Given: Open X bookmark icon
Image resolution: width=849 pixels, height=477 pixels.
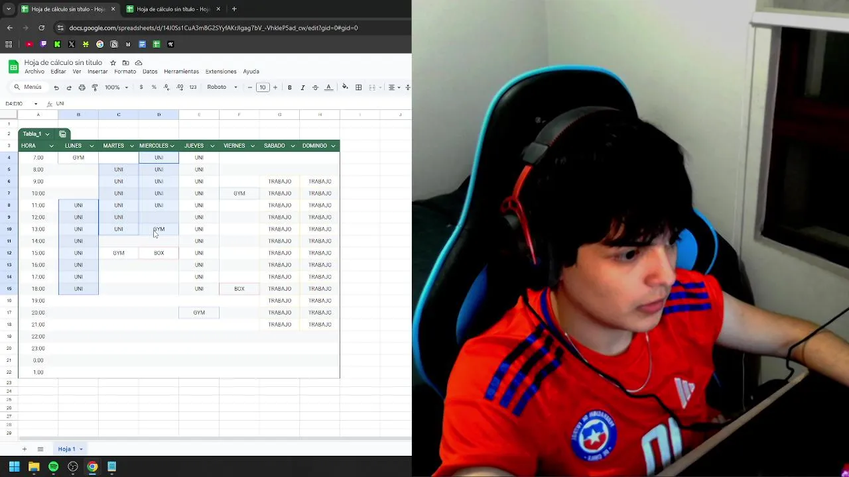Looking at the screenshot, I should tap(72, 44).
